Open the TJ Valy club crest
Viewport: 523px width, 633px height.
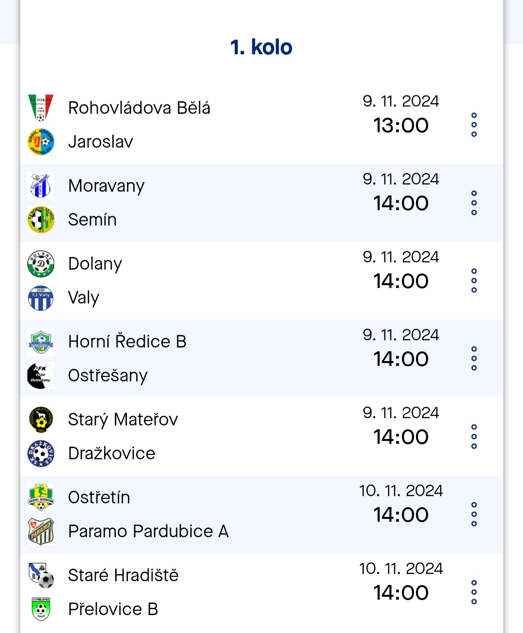41,298
